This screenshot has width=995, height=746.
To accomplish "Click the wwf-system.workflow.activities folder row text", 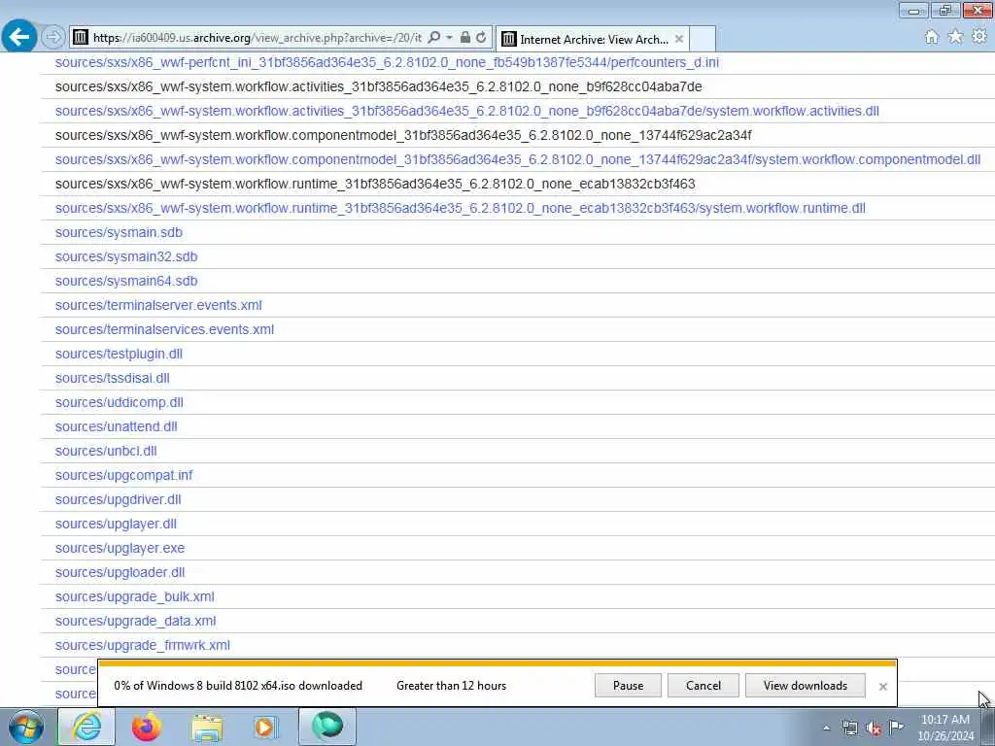I will pos(378,86).
